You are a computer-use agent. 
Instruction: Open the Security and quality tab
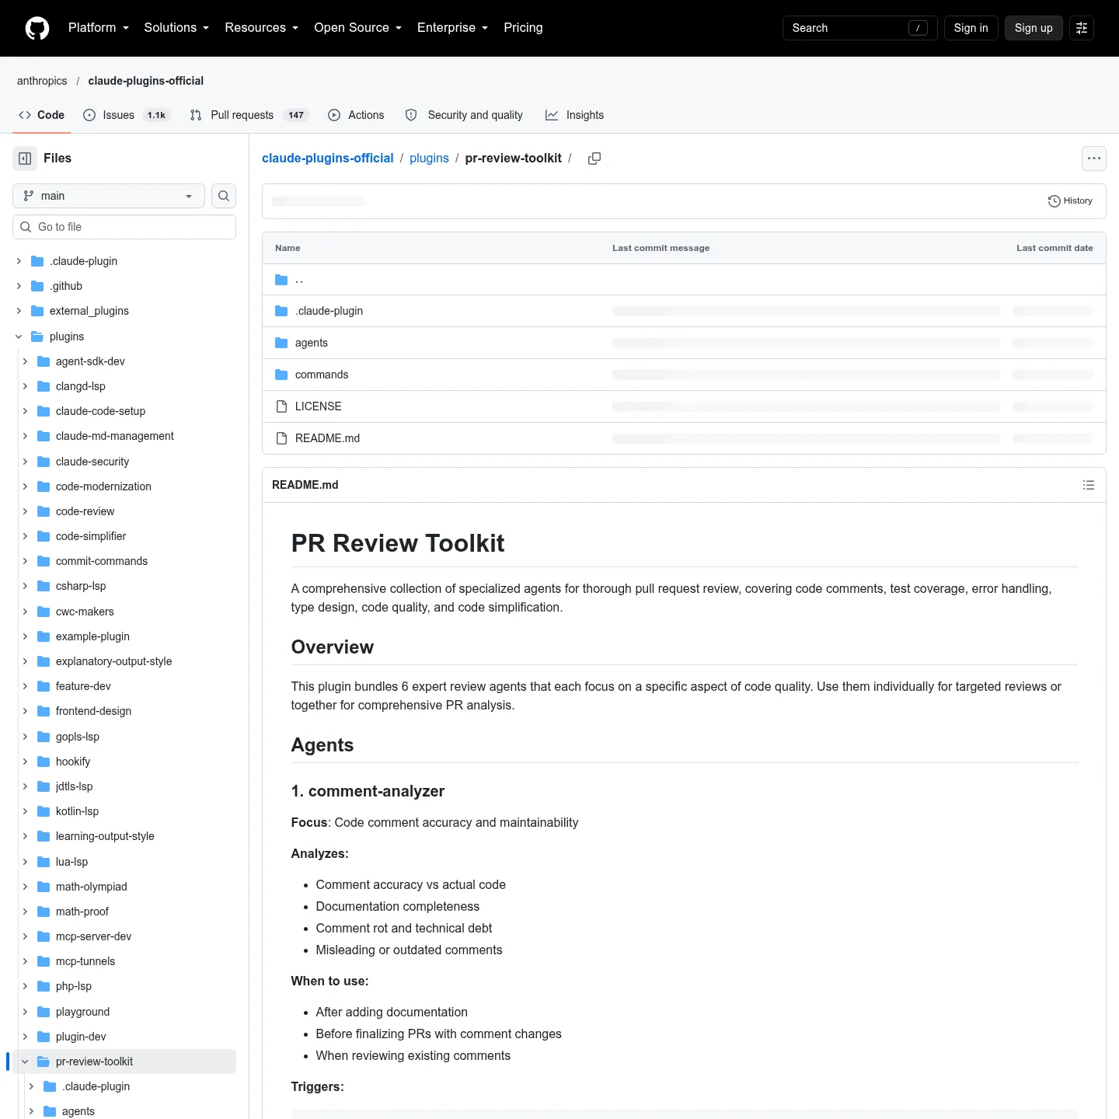coord(464,115)
